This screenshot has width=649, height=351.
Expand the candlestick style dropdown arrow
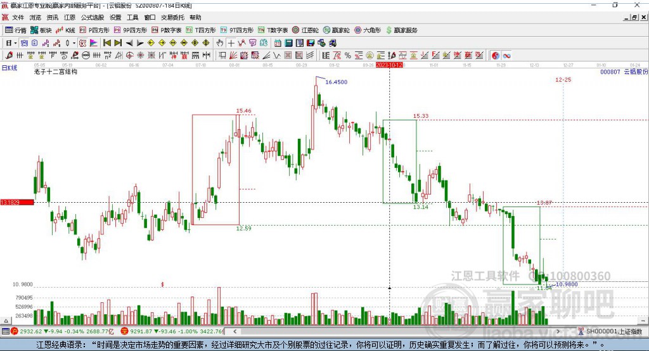coord(74,43)
